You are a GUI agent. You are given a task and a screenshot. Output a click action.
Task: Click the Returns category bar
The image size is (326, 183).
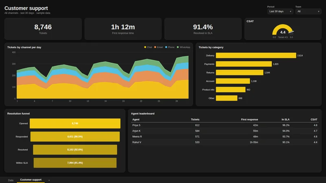[240, 72]
